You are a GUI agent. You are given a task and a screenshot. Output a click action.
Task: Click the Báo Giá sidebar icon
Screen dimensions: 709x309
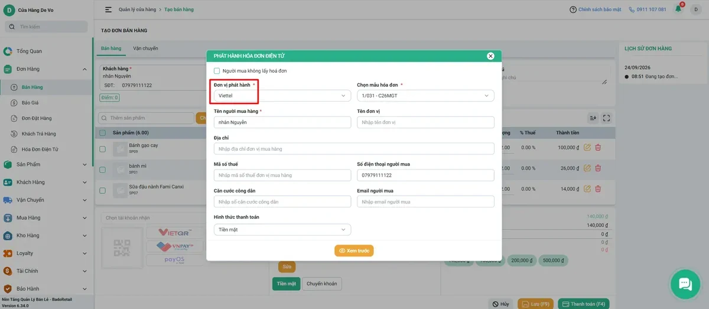click(14, 102)
